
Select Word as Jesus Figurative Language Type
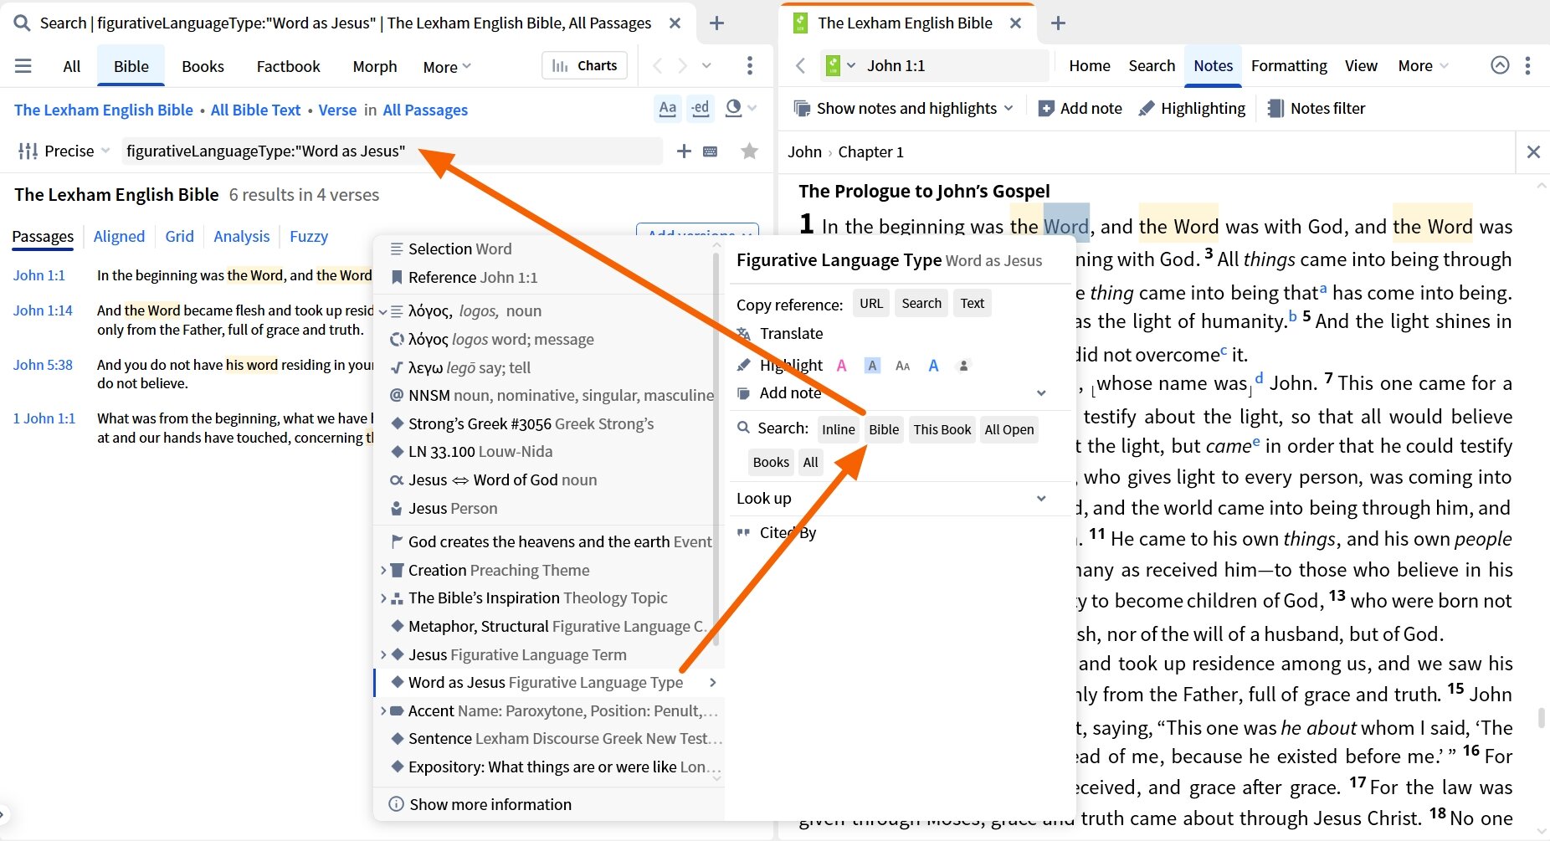pos(549,682)
